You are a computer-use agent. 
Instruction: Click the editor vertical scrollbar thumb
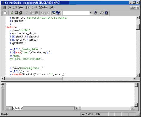tap(137, 27)
